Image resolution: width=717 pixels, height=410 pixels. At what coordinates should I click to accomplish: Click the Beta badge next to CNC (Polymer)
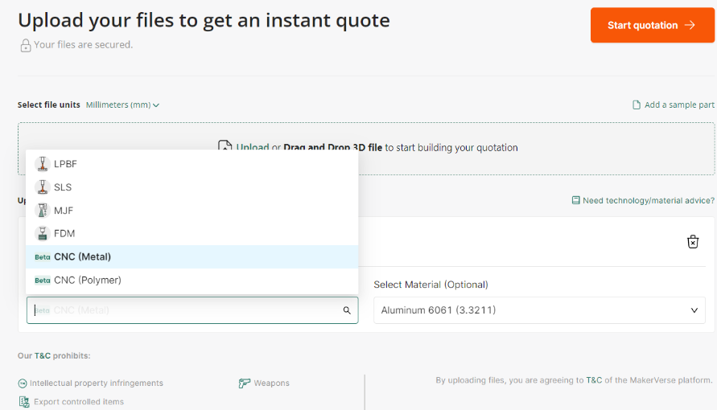pos(43,281)
